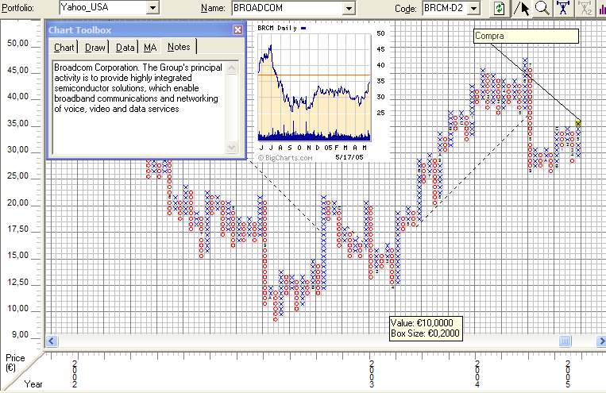Click the Portfolio field label
Image resolution: width=606 pixels, height=393 pixels.
click(x=17, y=8)
